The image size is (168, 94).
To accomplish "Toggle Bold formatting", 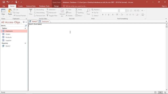I will coord(103,15).
